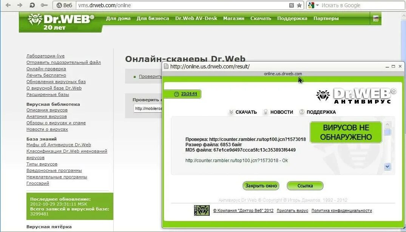The width and height of the screenshot is (406, 232).
Task: Open the key (password wand) icon
Action: click(44, 5)
